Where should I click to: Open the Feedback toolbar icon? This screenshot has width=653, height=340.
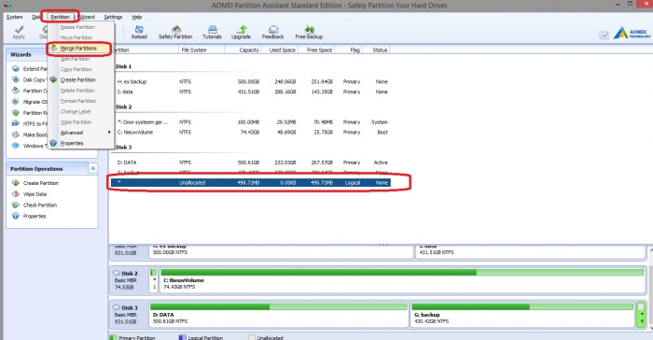(273, 29)
